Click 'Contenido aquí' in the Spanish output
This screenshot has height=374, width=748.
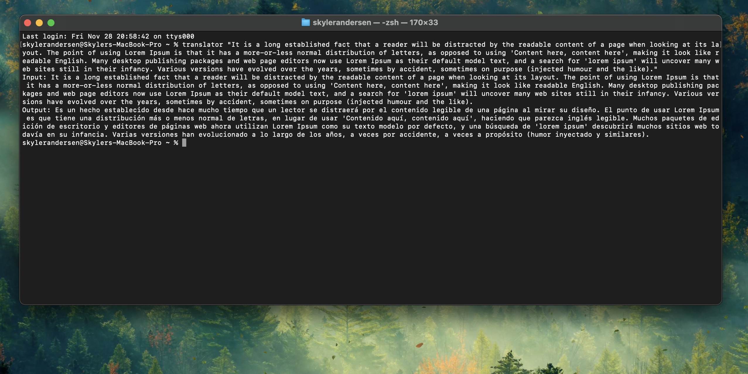[375, 118]
